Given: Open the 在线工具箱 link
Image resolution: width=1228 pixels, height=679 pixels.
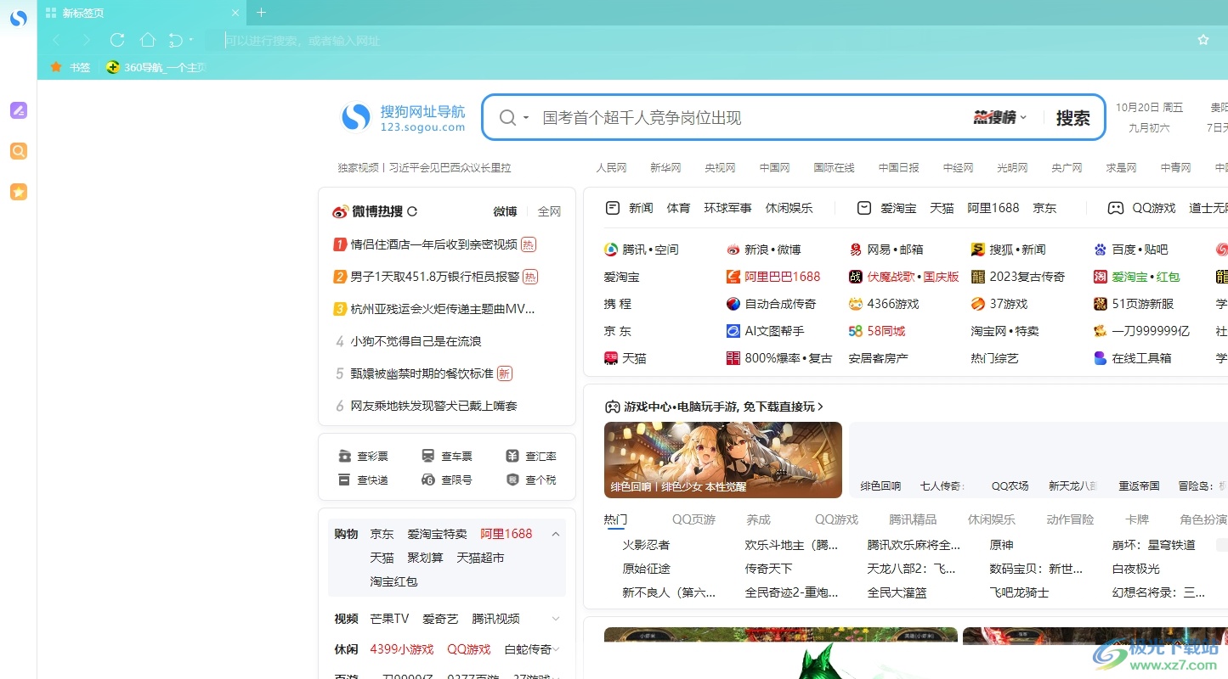Looking at the screenshot, I should (x=1133, y=358).
